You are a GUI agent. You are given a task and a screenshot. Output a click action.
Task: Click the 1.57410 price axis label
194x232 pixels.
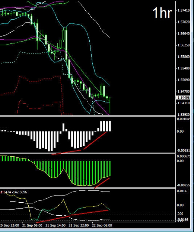pyautogui.click(x=184, y=10)
